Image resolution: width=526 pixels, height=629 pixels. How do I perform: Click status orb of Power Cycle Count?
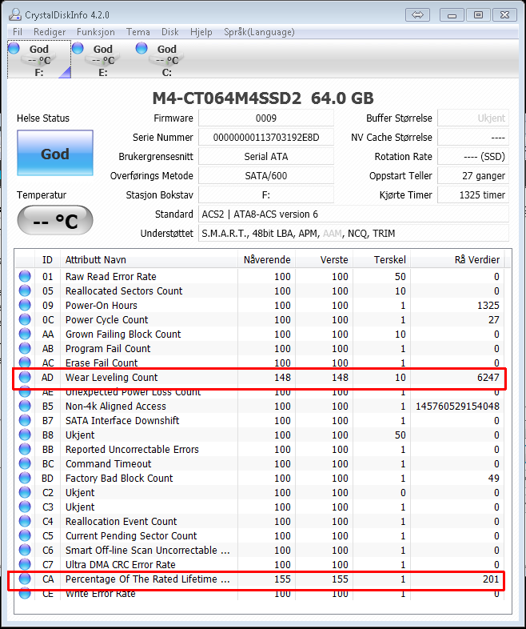pyautogui.click(x=25, y=319)
